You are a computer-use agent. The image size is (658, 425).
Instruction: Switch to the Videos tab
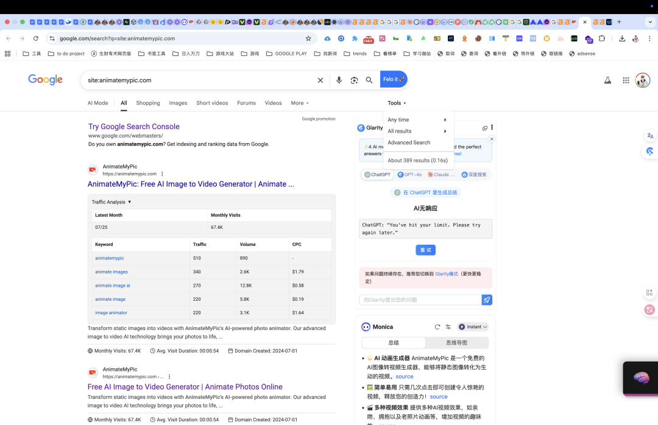[x=273, y=103]
